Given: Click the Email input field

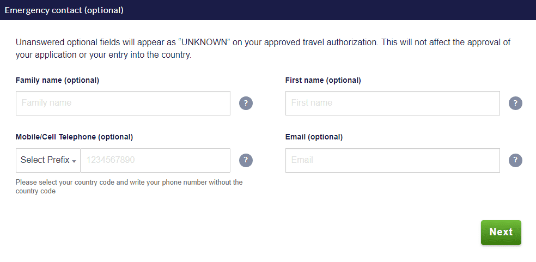Looking at the screenshot, I should (392, 160).
